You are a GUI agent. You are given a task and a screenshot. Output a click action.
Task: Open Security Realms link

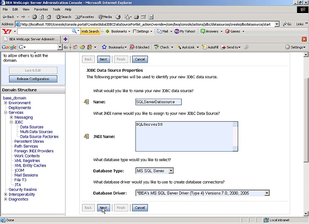click(23, 189)
